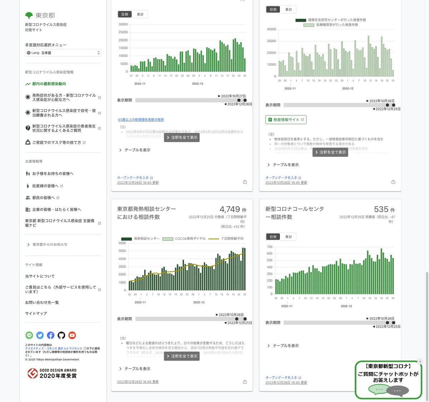Close the chatbot popup with the X icon
Viewport: 429px width, 402px height.
[x=420, y=362]
